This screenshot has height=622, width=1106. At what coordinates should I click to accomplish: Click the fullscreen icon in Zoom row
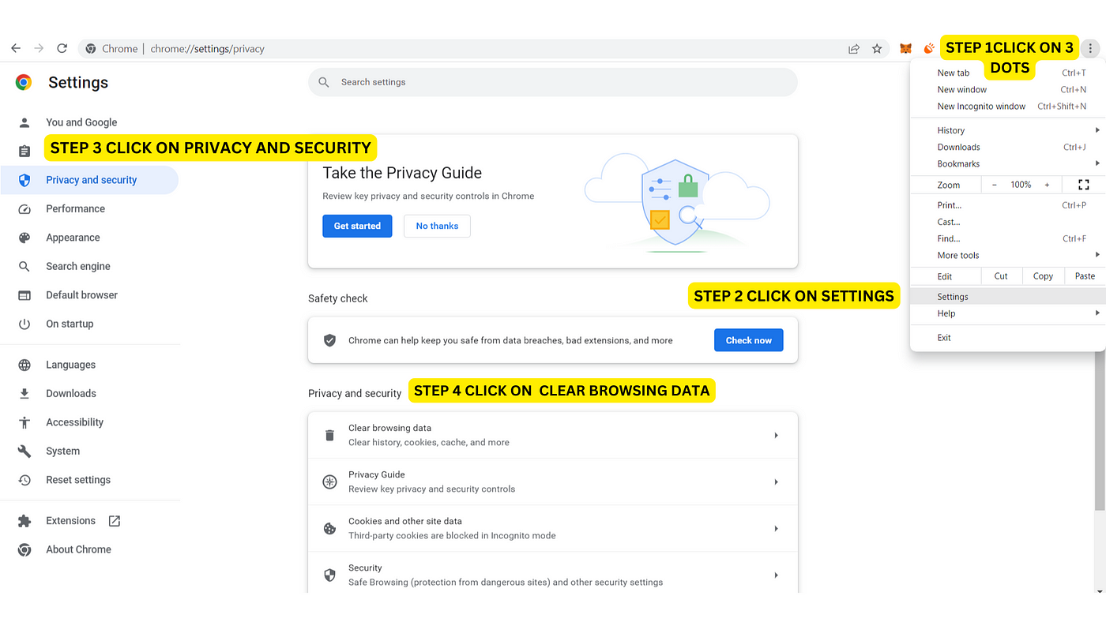pyautogui.click(x=1083, y=185)
